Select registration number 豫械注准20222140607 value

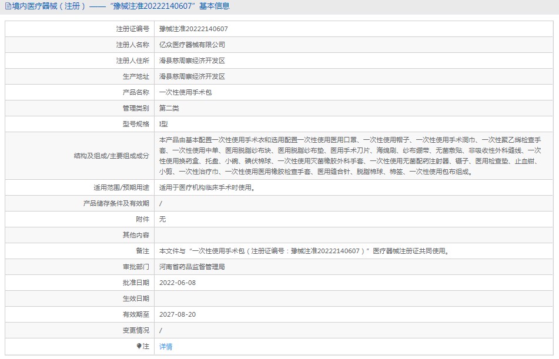pyautogui.click(x=193, y=29)
